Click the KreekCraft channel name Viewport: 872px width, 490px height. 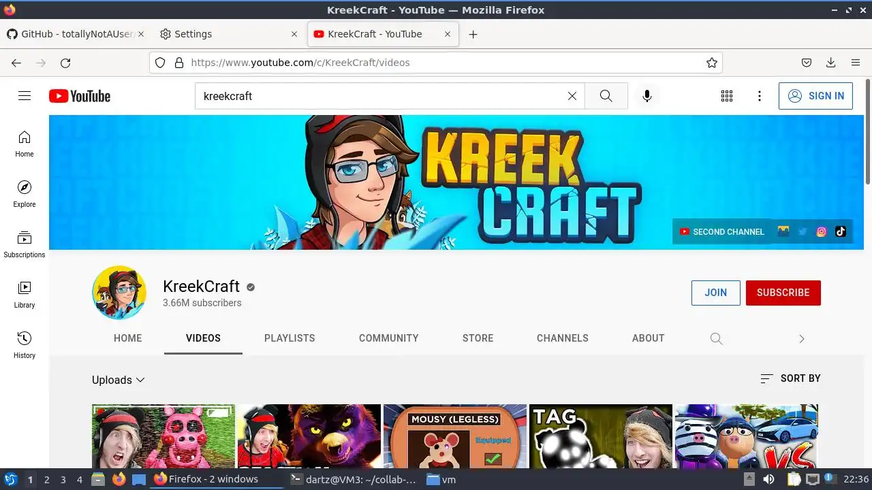click(201, 286)
